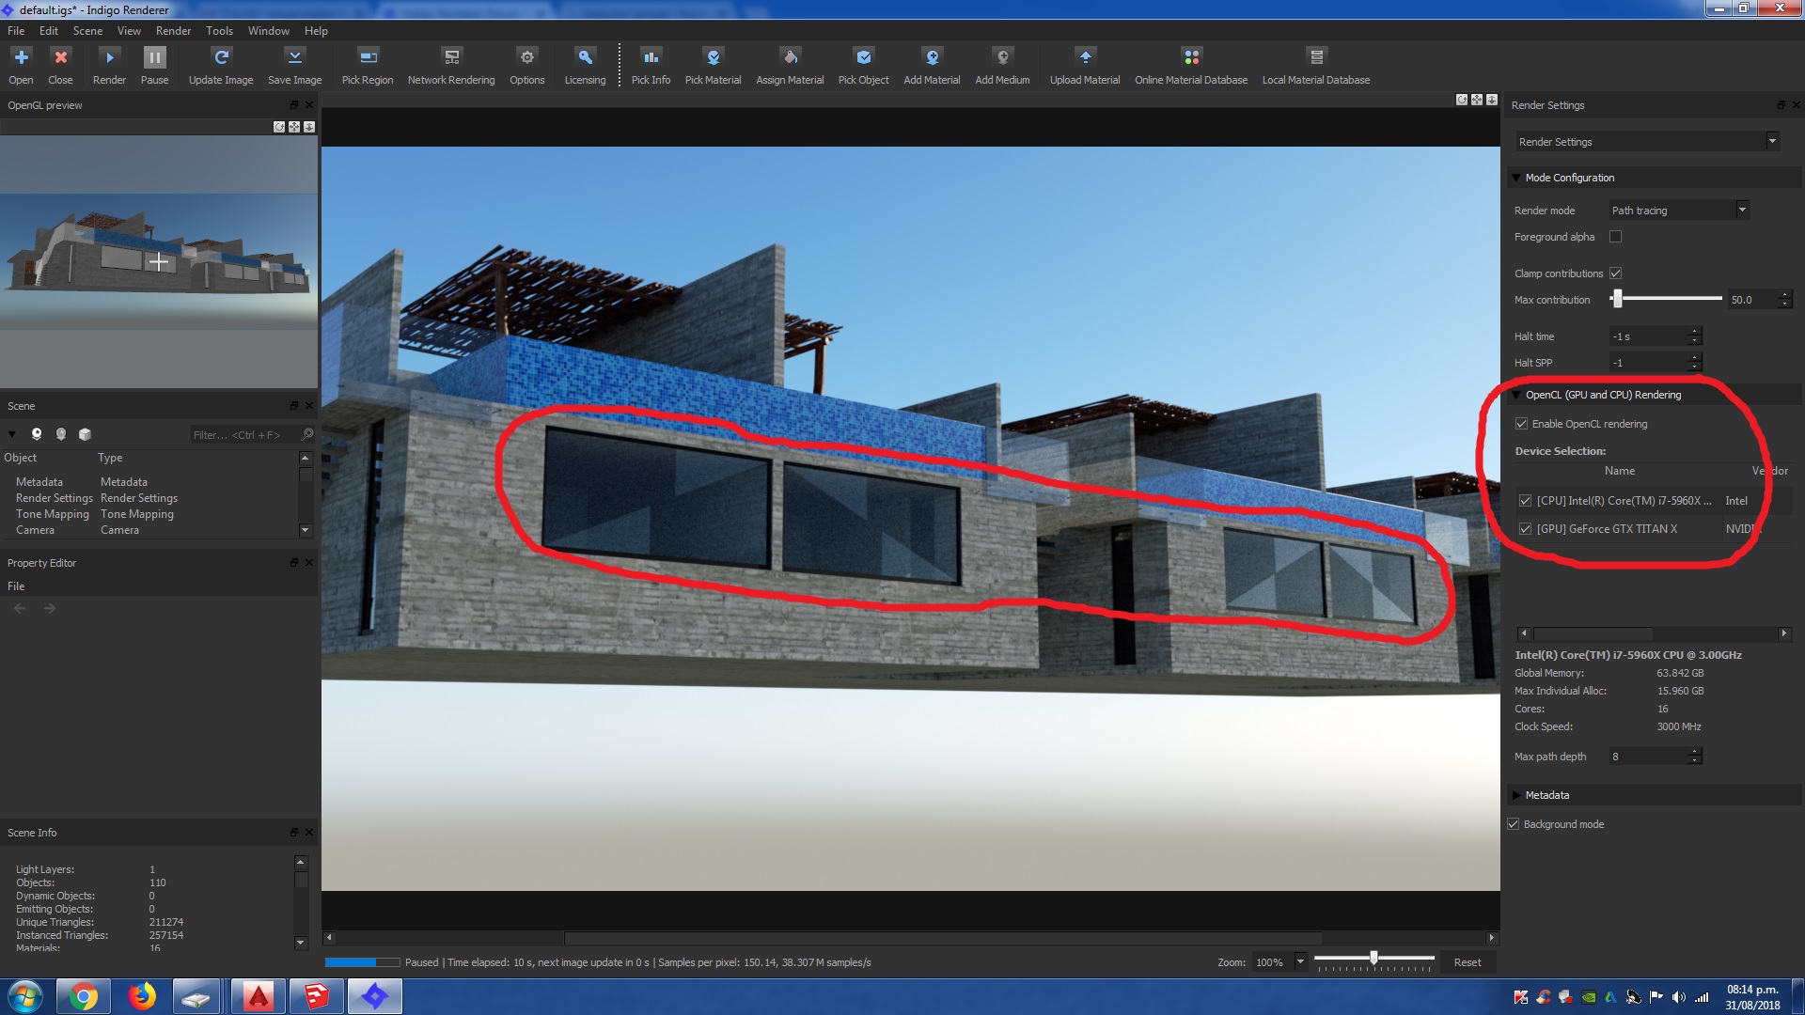Click the Max contribution slider handle

[x=1617, y=299]
